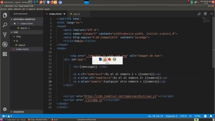Launch XAMPP orange icon in top panel
215x121 pixels.
tap(55, 2)
